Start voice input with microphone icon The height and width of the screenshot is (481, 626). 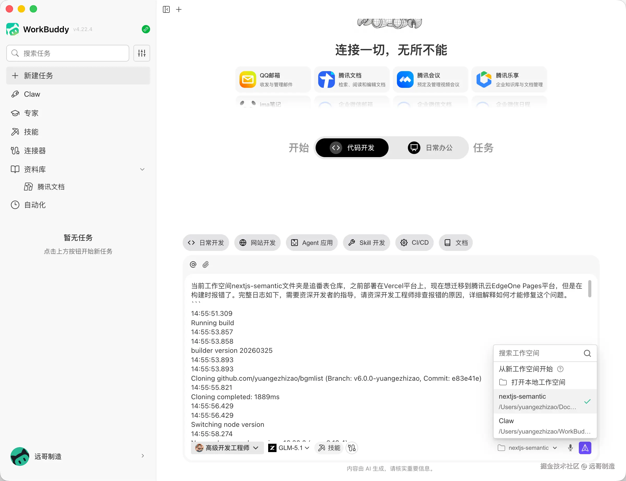(570, 448)
